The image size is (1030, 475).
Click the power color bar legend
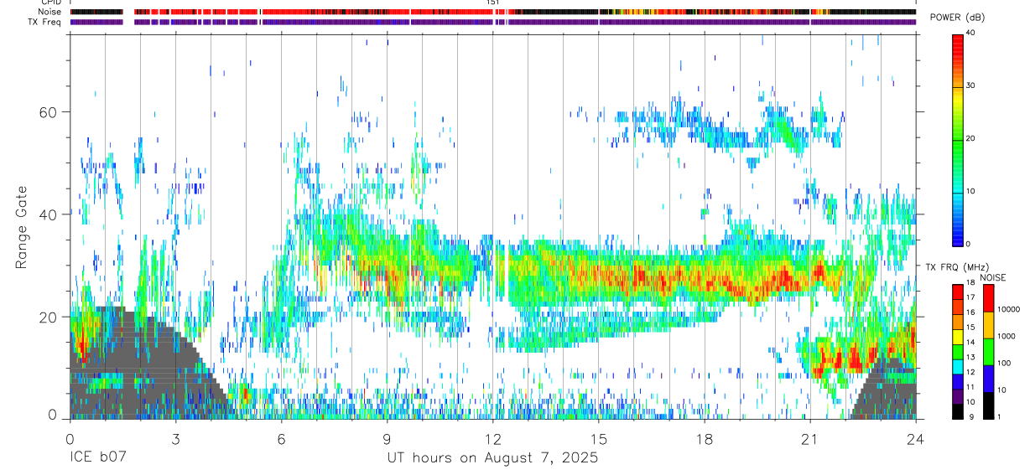(957, 139)
